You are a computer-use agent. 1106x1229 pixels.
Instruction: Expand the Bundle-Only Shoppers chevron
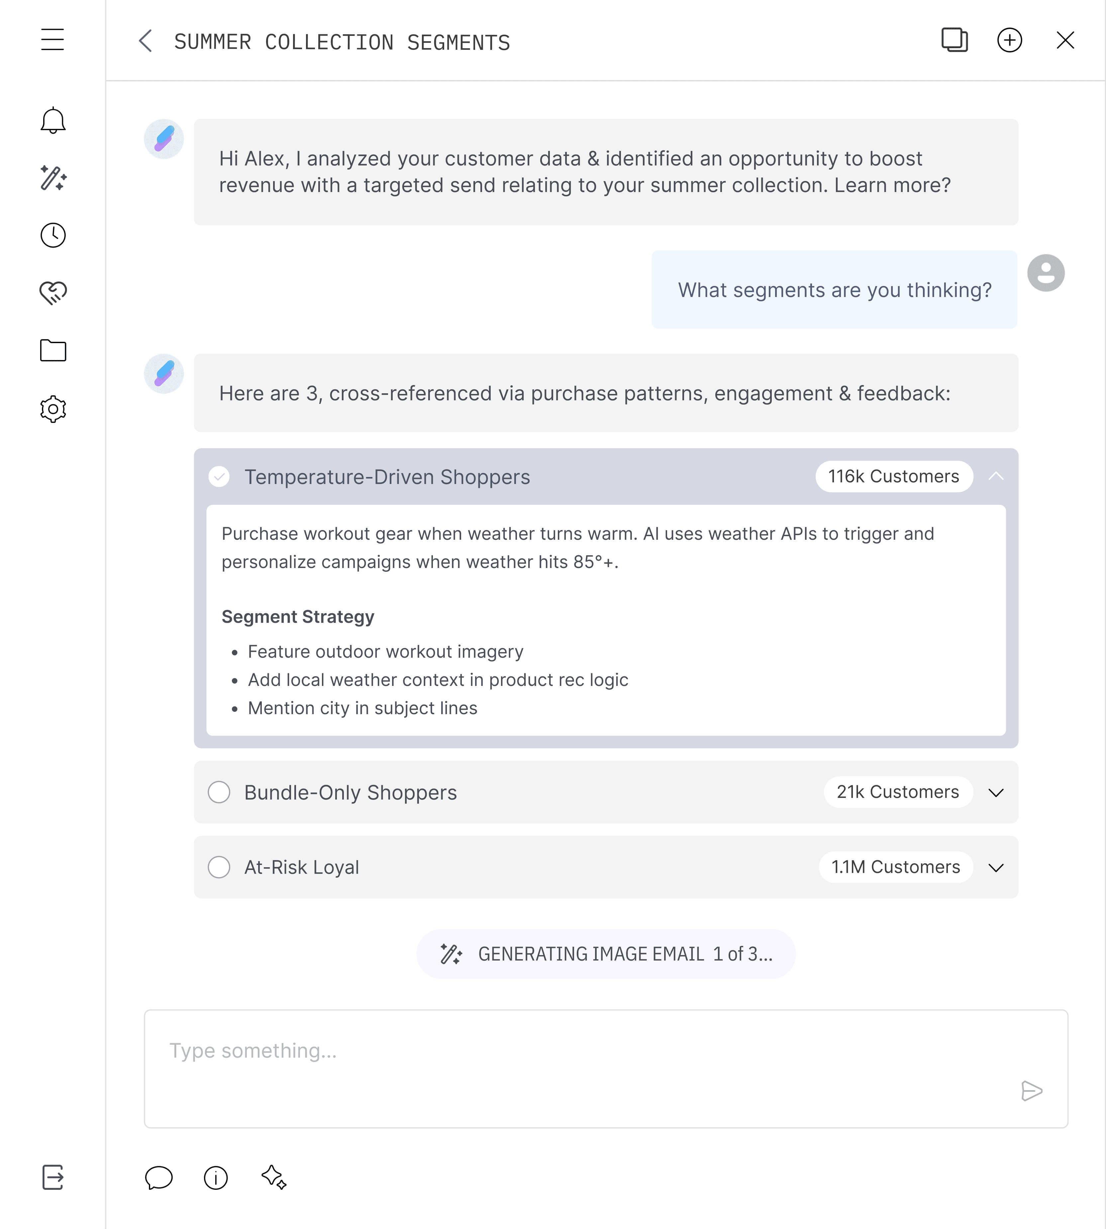coord(995,792)
